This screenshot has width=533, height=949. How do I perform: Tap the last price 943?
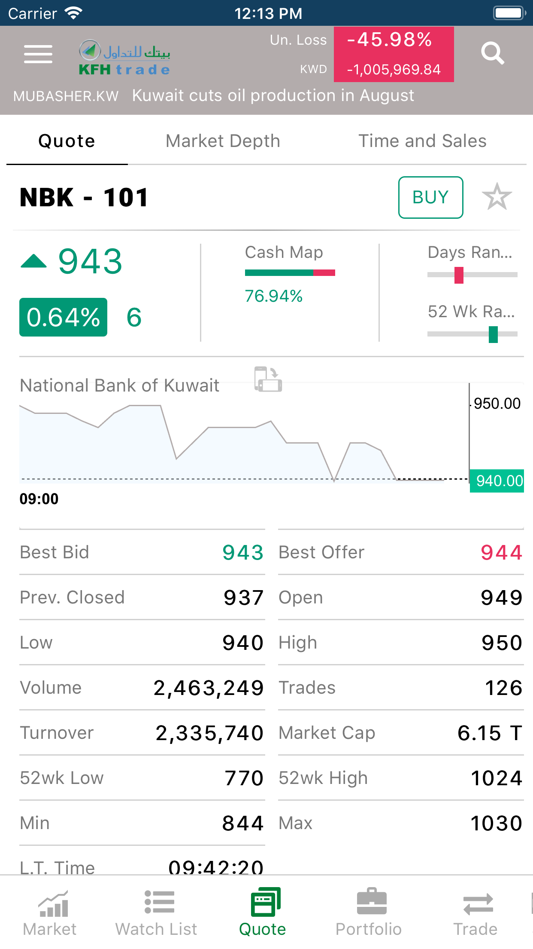coord(91,261)
